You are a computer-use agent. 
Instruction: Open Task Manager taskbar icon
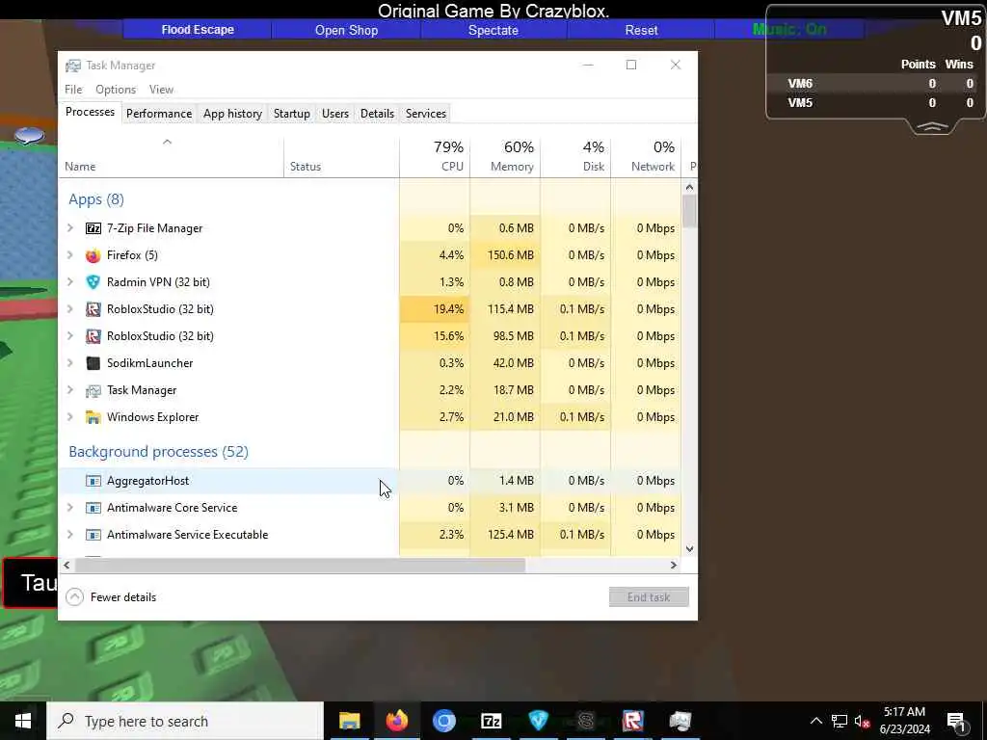[x=680, y=721]
